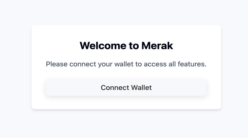Click the word Welcome in the title

tap(103, 46)
